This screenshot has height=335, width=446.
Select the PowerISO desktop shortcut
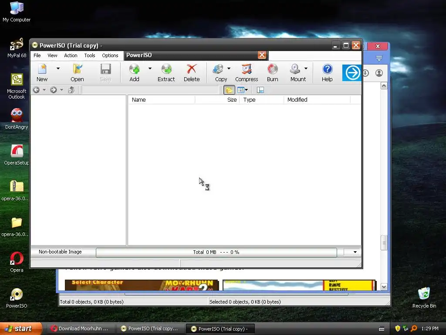pyautogui.click(x=17, y=298)
